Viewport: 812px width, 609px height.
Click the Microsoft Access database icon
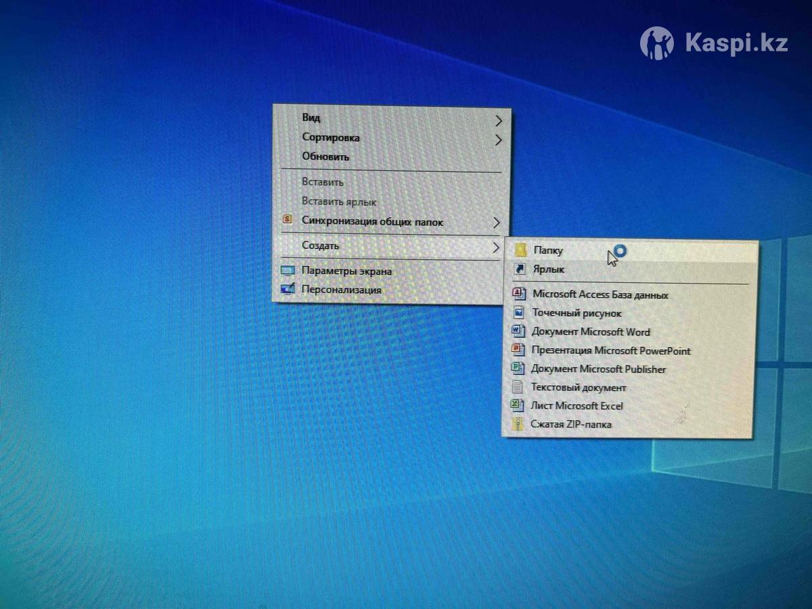coord(519,294)
